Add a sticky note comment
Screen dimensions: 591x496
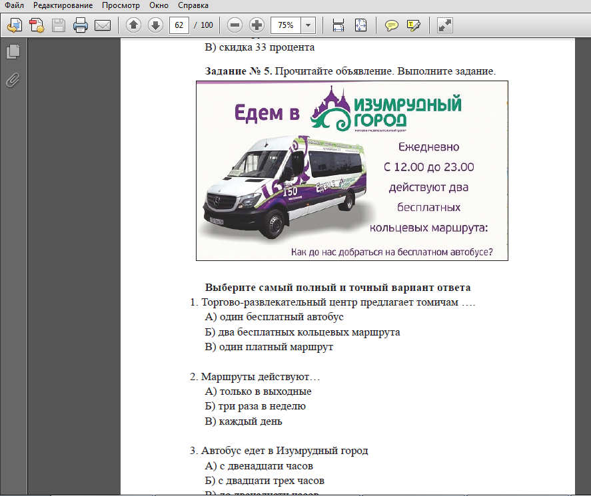[392, 25]
